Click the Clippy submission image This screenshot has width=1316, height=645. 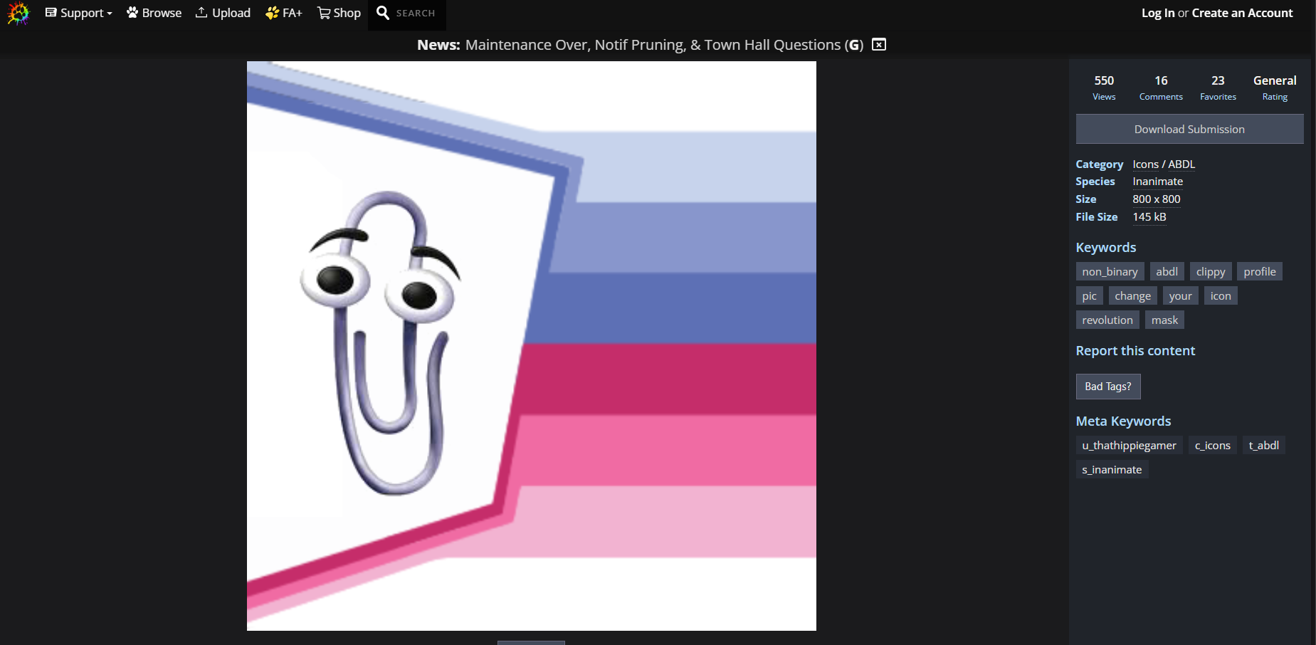[x=531, y=346]
